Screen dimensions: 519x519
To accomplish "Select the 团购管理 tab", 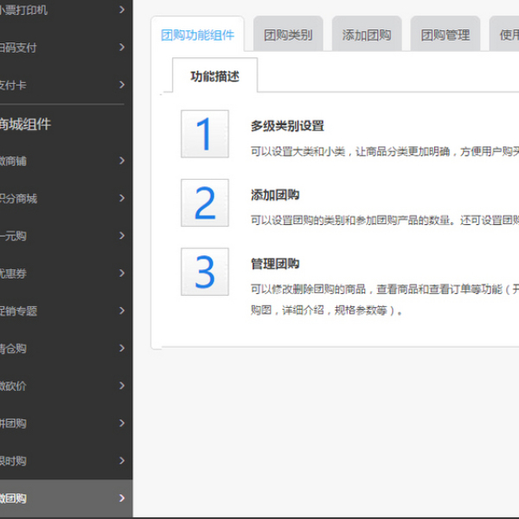I will [445, 35].
